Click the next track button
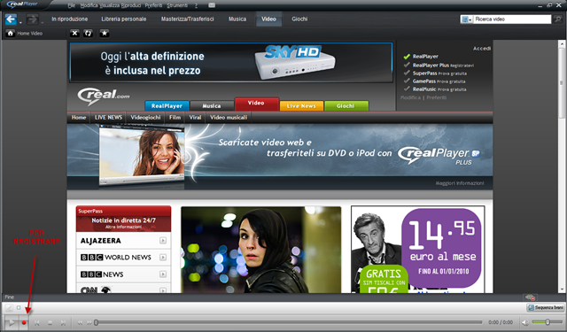Image resolution: width=567 pixels, height=332 pixels. (x=63, y=322)
